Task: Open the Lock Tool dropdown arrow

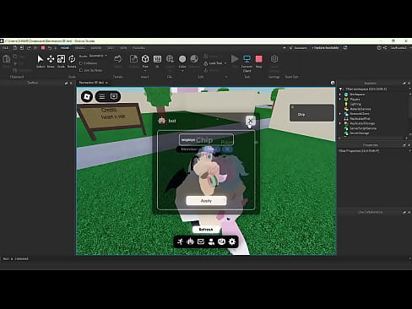Action: click(x=225, y=63)
